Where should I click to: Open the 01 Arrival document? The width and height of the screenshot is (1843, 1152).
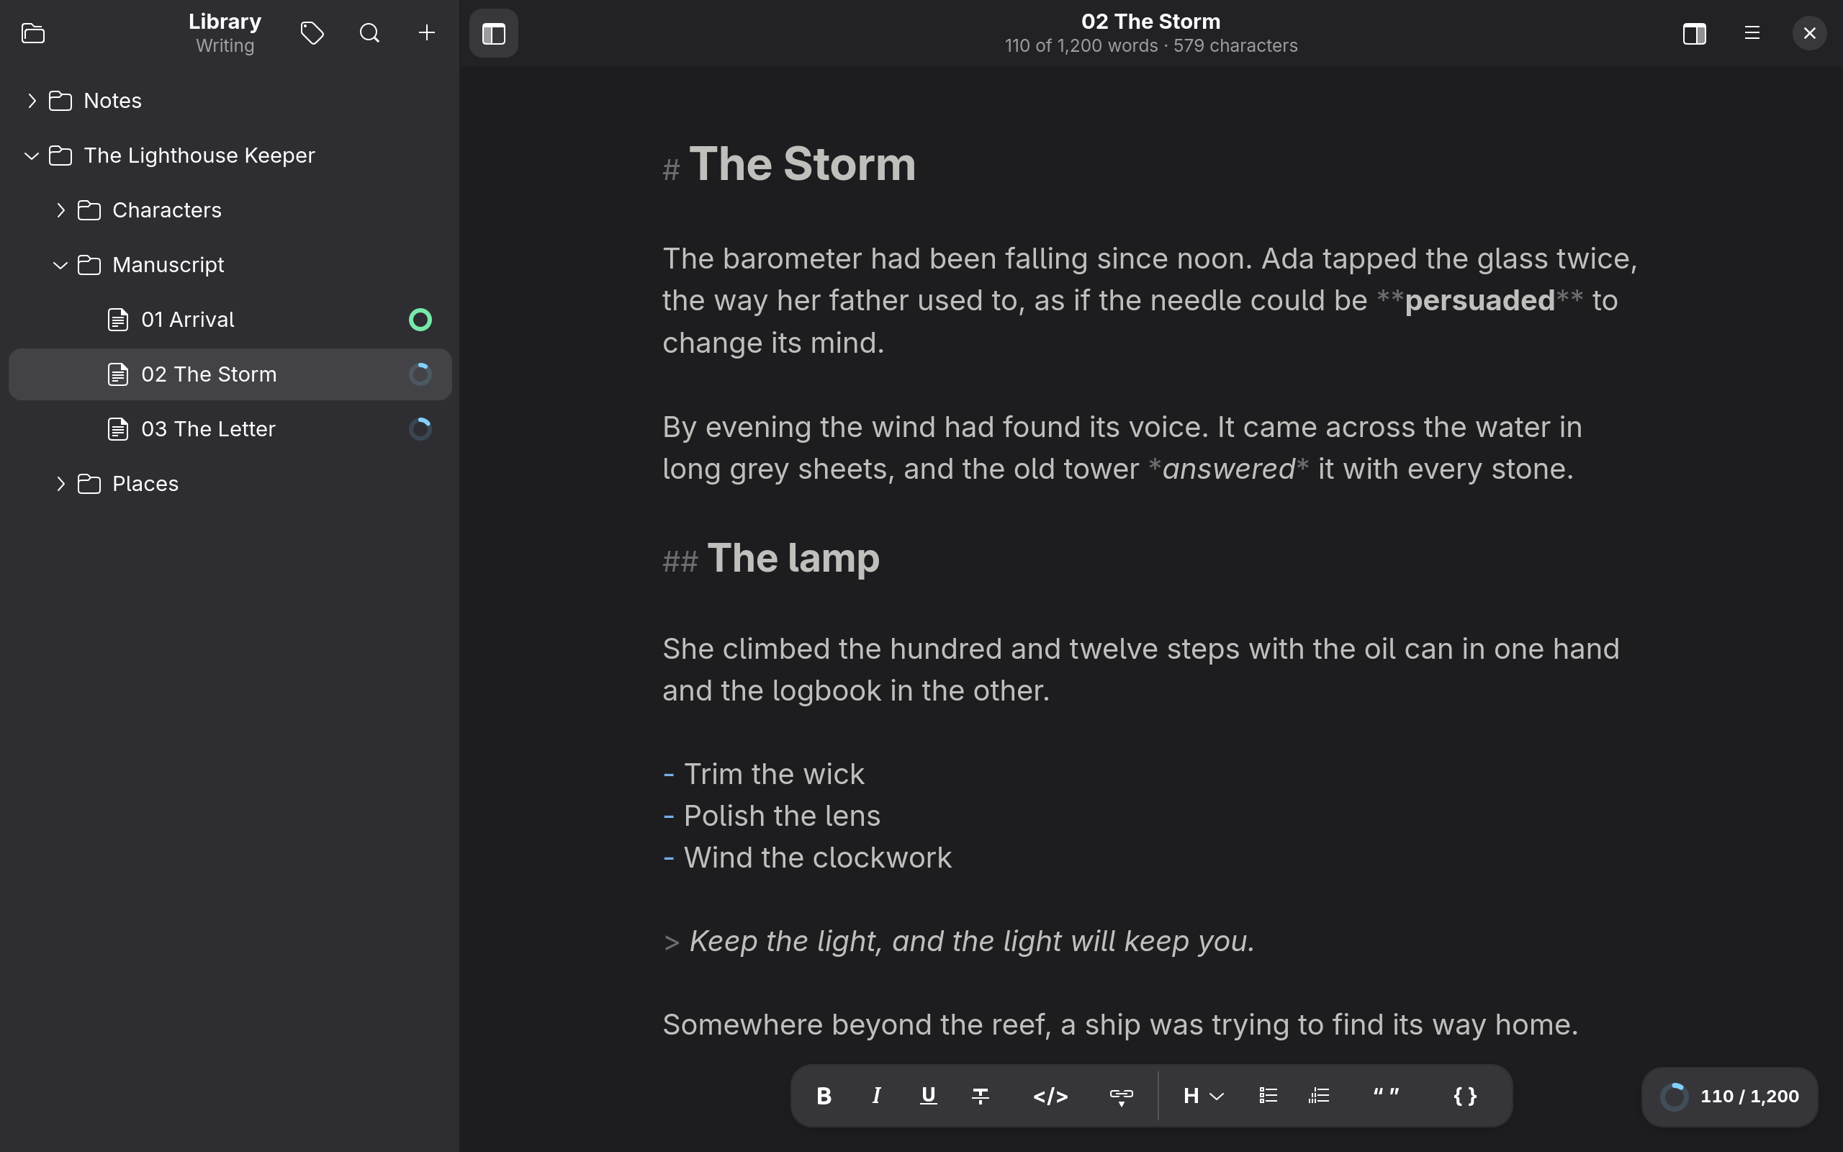[x=230, y=319]
